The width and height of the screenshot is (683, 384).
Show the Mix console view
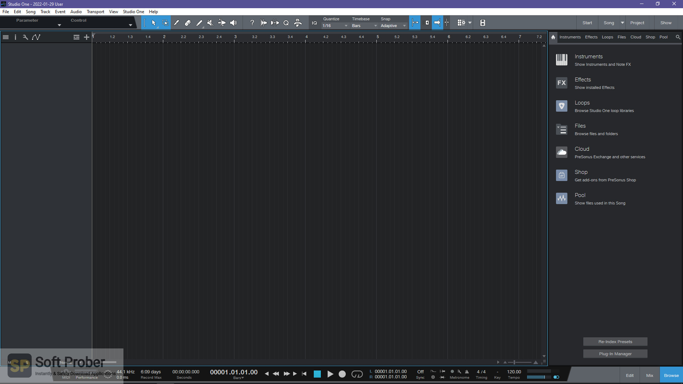(650, 375)
